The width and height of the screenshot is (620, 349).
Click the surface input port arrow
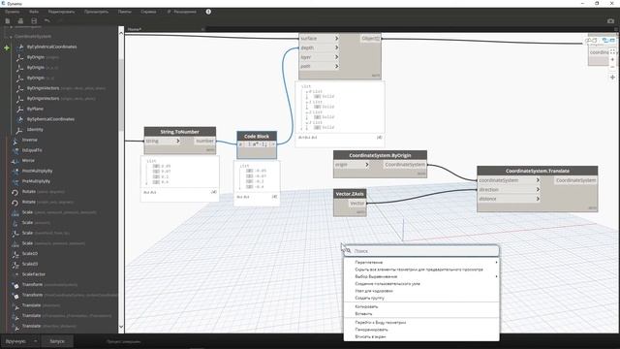[x=336, y=39]
